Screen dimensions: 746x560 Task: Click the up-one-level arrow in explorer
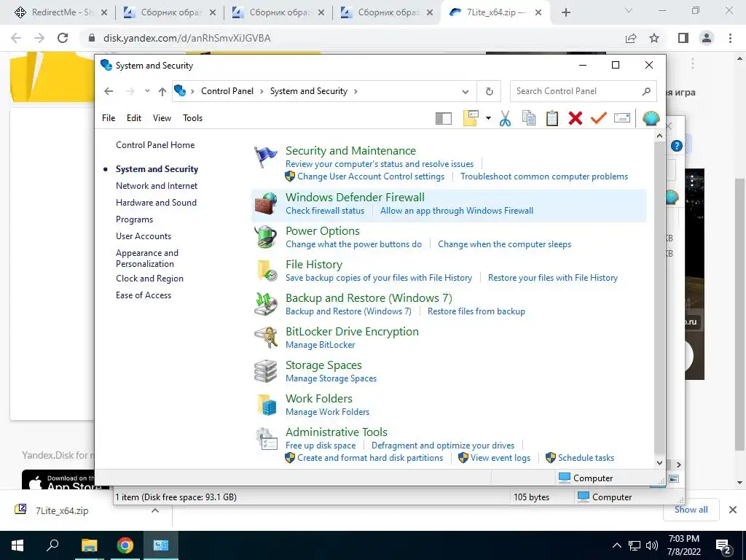(162, 91)
